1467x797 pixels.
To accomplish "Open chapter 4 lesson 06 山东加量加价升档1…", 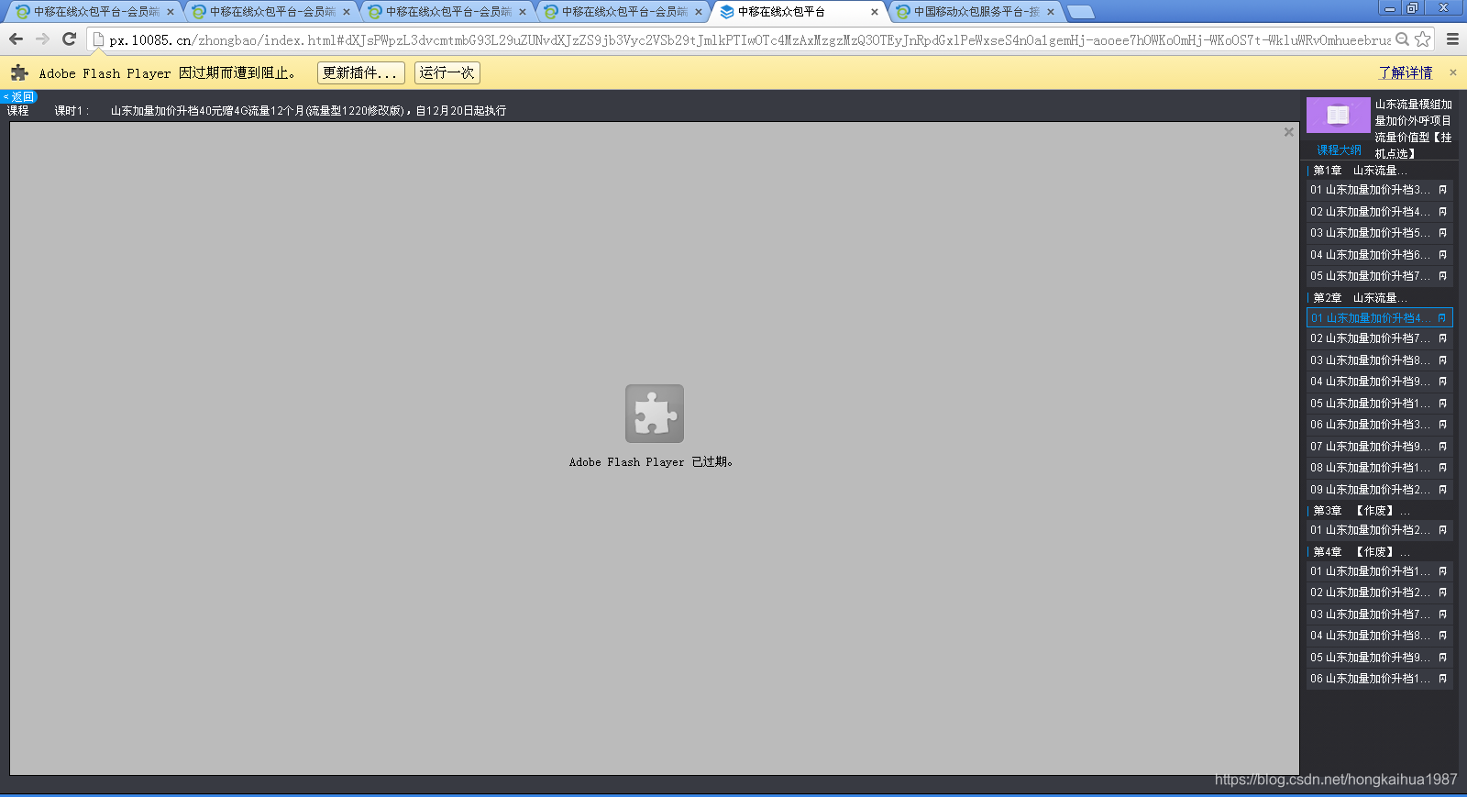I will [1380, 679].
